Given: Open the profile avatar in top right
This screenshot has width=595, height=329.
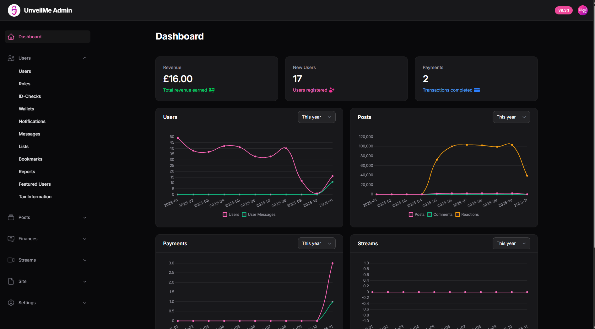Looking at the screenshot, I should pyautogui.click(x=582, y=10).
